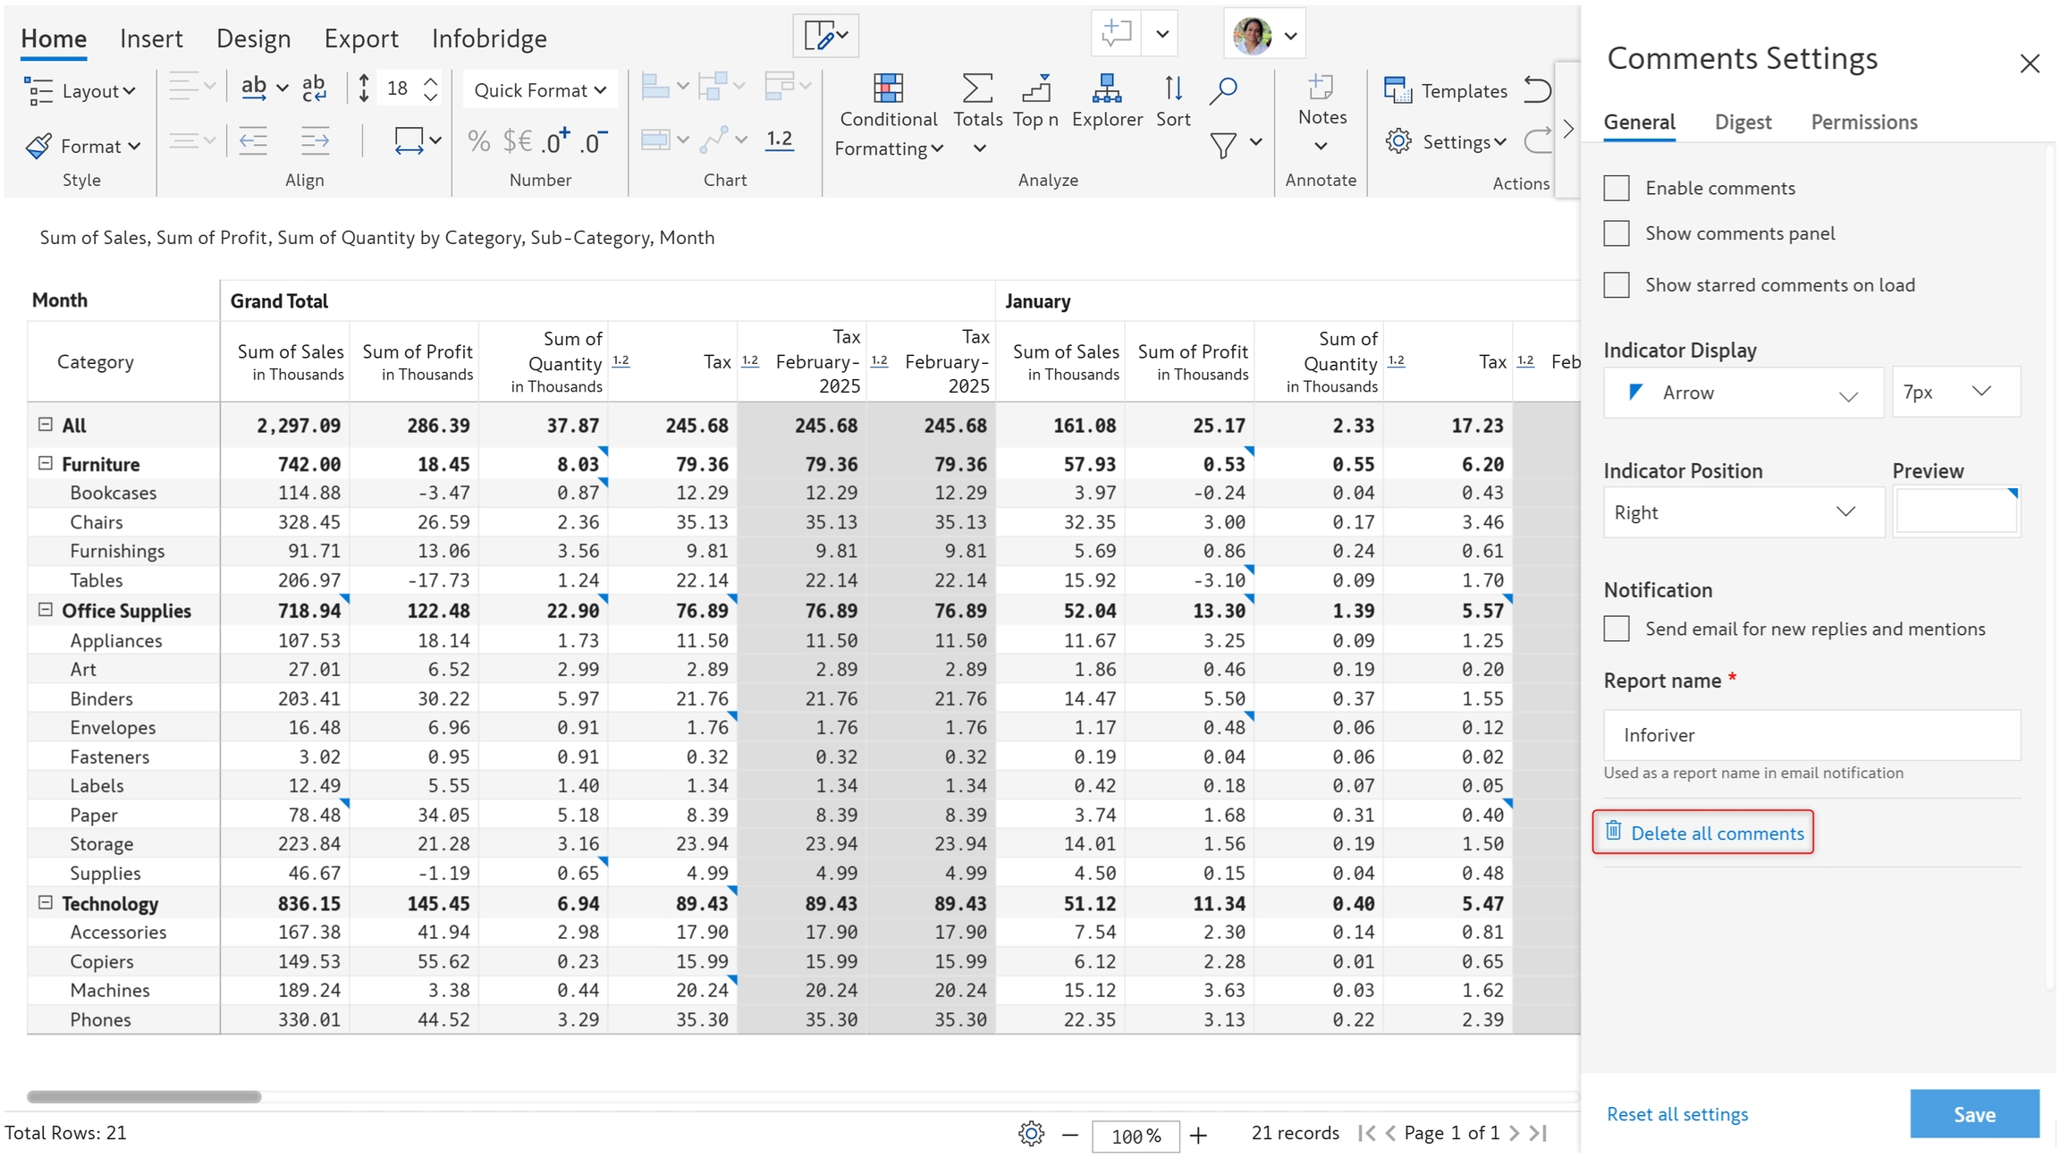This screenshot has height=1158, width=2060.
Task: Click the Sort arrows icon
Action: click(1172, 89)
